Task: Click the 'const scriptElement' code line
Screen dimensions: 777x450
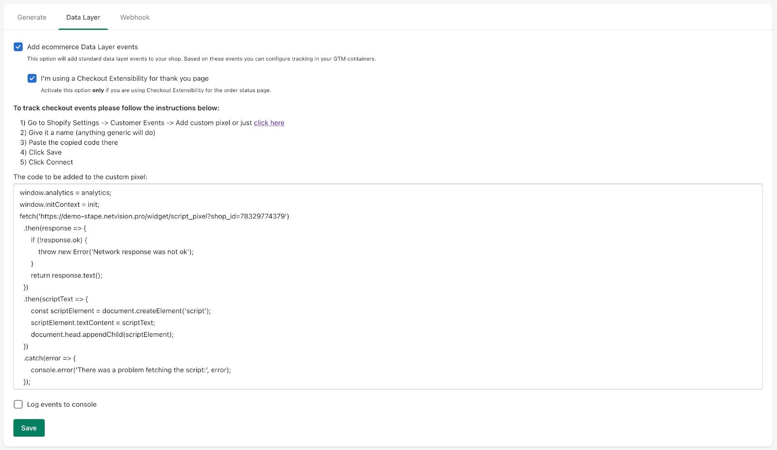Action: [x=121, y=311]
